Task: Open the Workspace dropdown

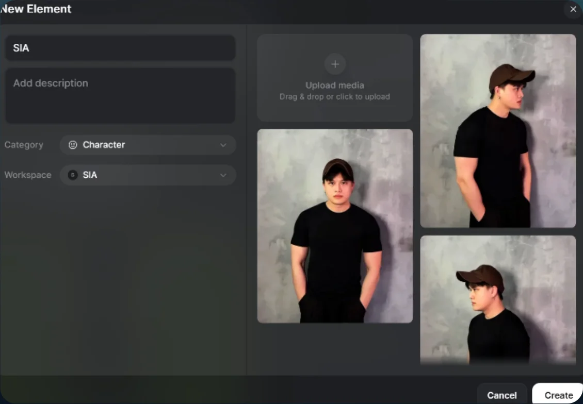Action: pos(148,175)
